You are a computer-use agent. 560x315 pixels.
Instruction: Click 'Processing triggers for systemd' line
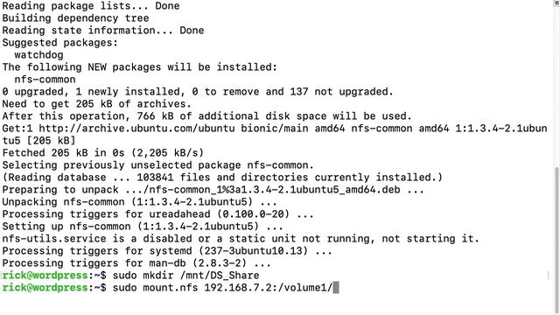point(167,251)
